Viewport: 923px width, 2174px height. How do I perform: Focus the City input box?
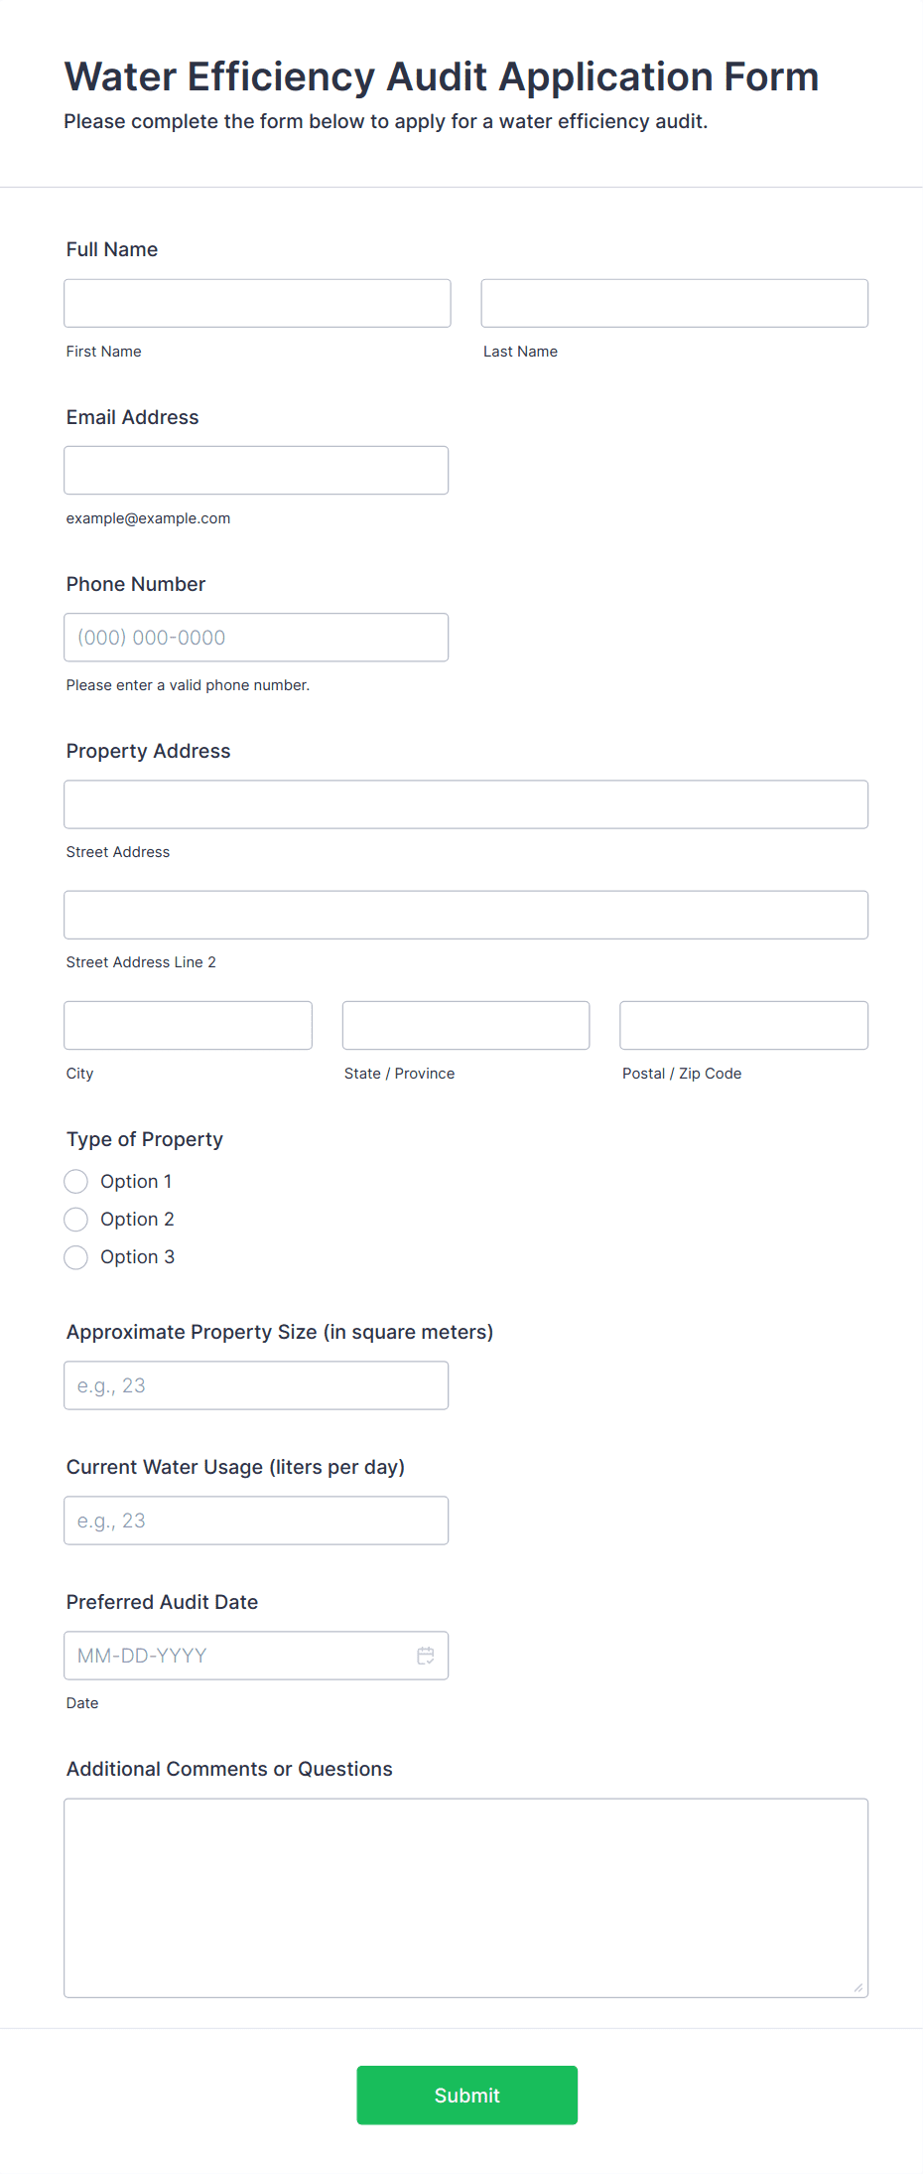(188, 1025)
